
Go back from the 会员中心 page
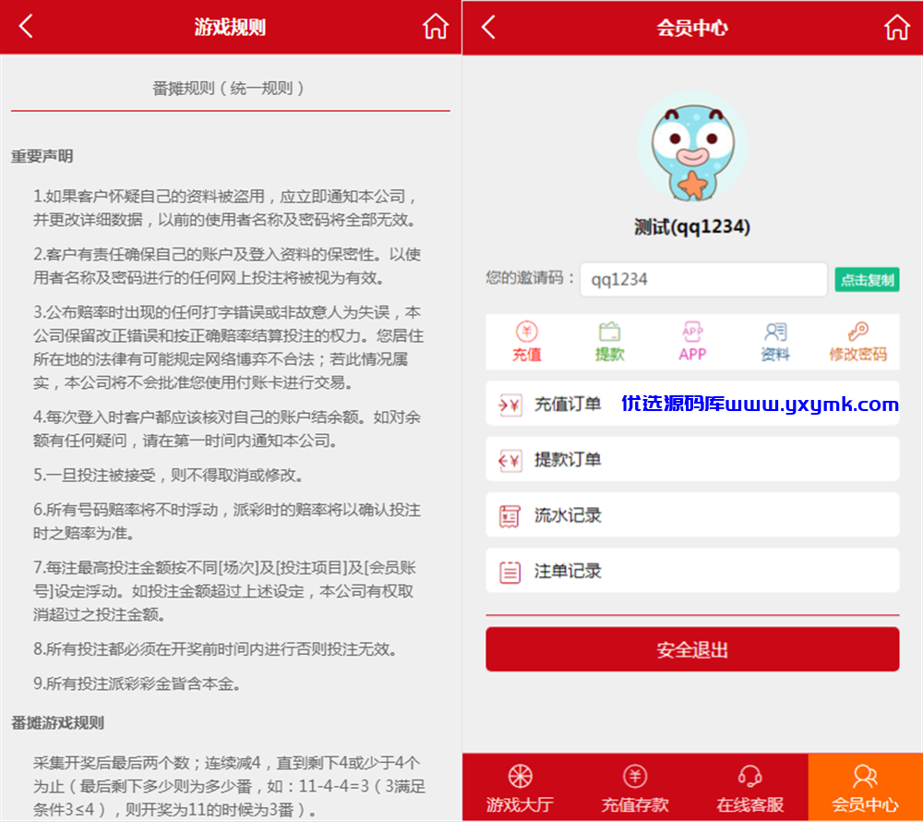click(488, 27)
